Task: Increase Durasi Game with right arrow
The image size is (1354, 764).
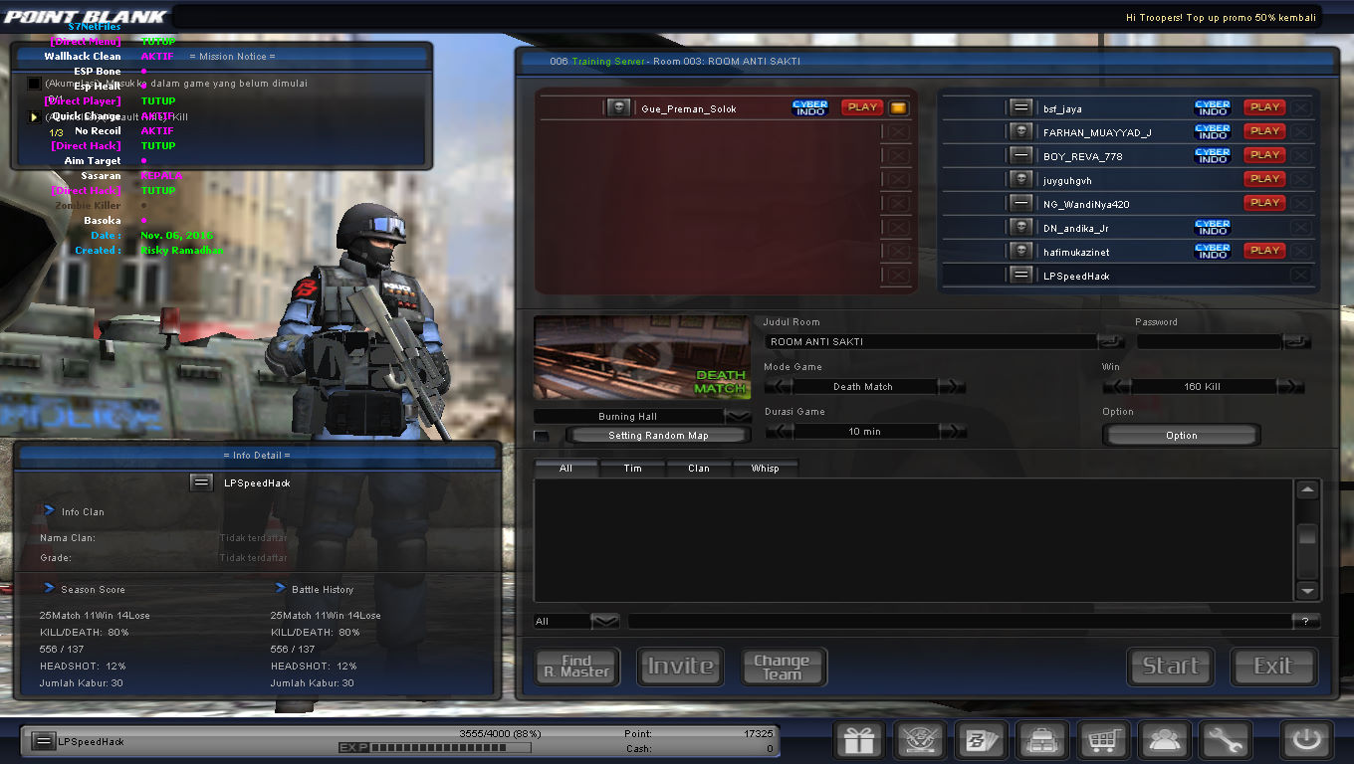Action: click(953, 431)
